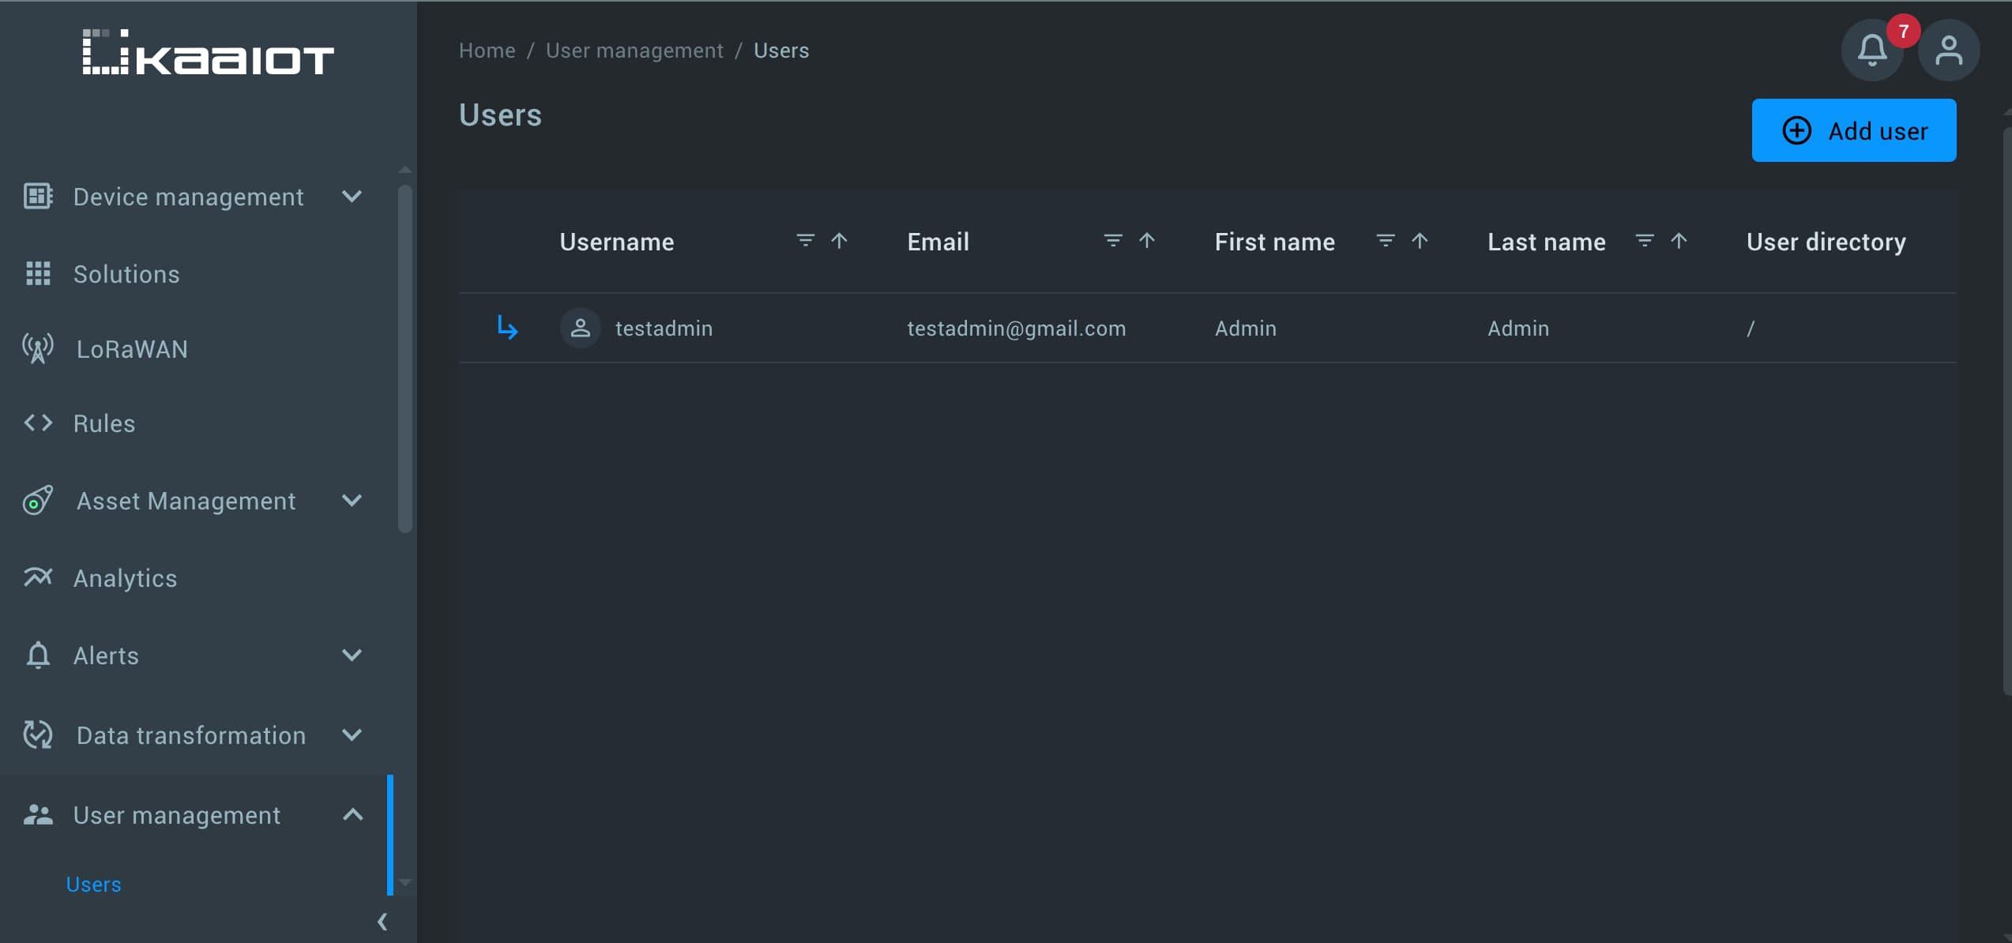Click the testadmin row arrow icon

[507, 327]
